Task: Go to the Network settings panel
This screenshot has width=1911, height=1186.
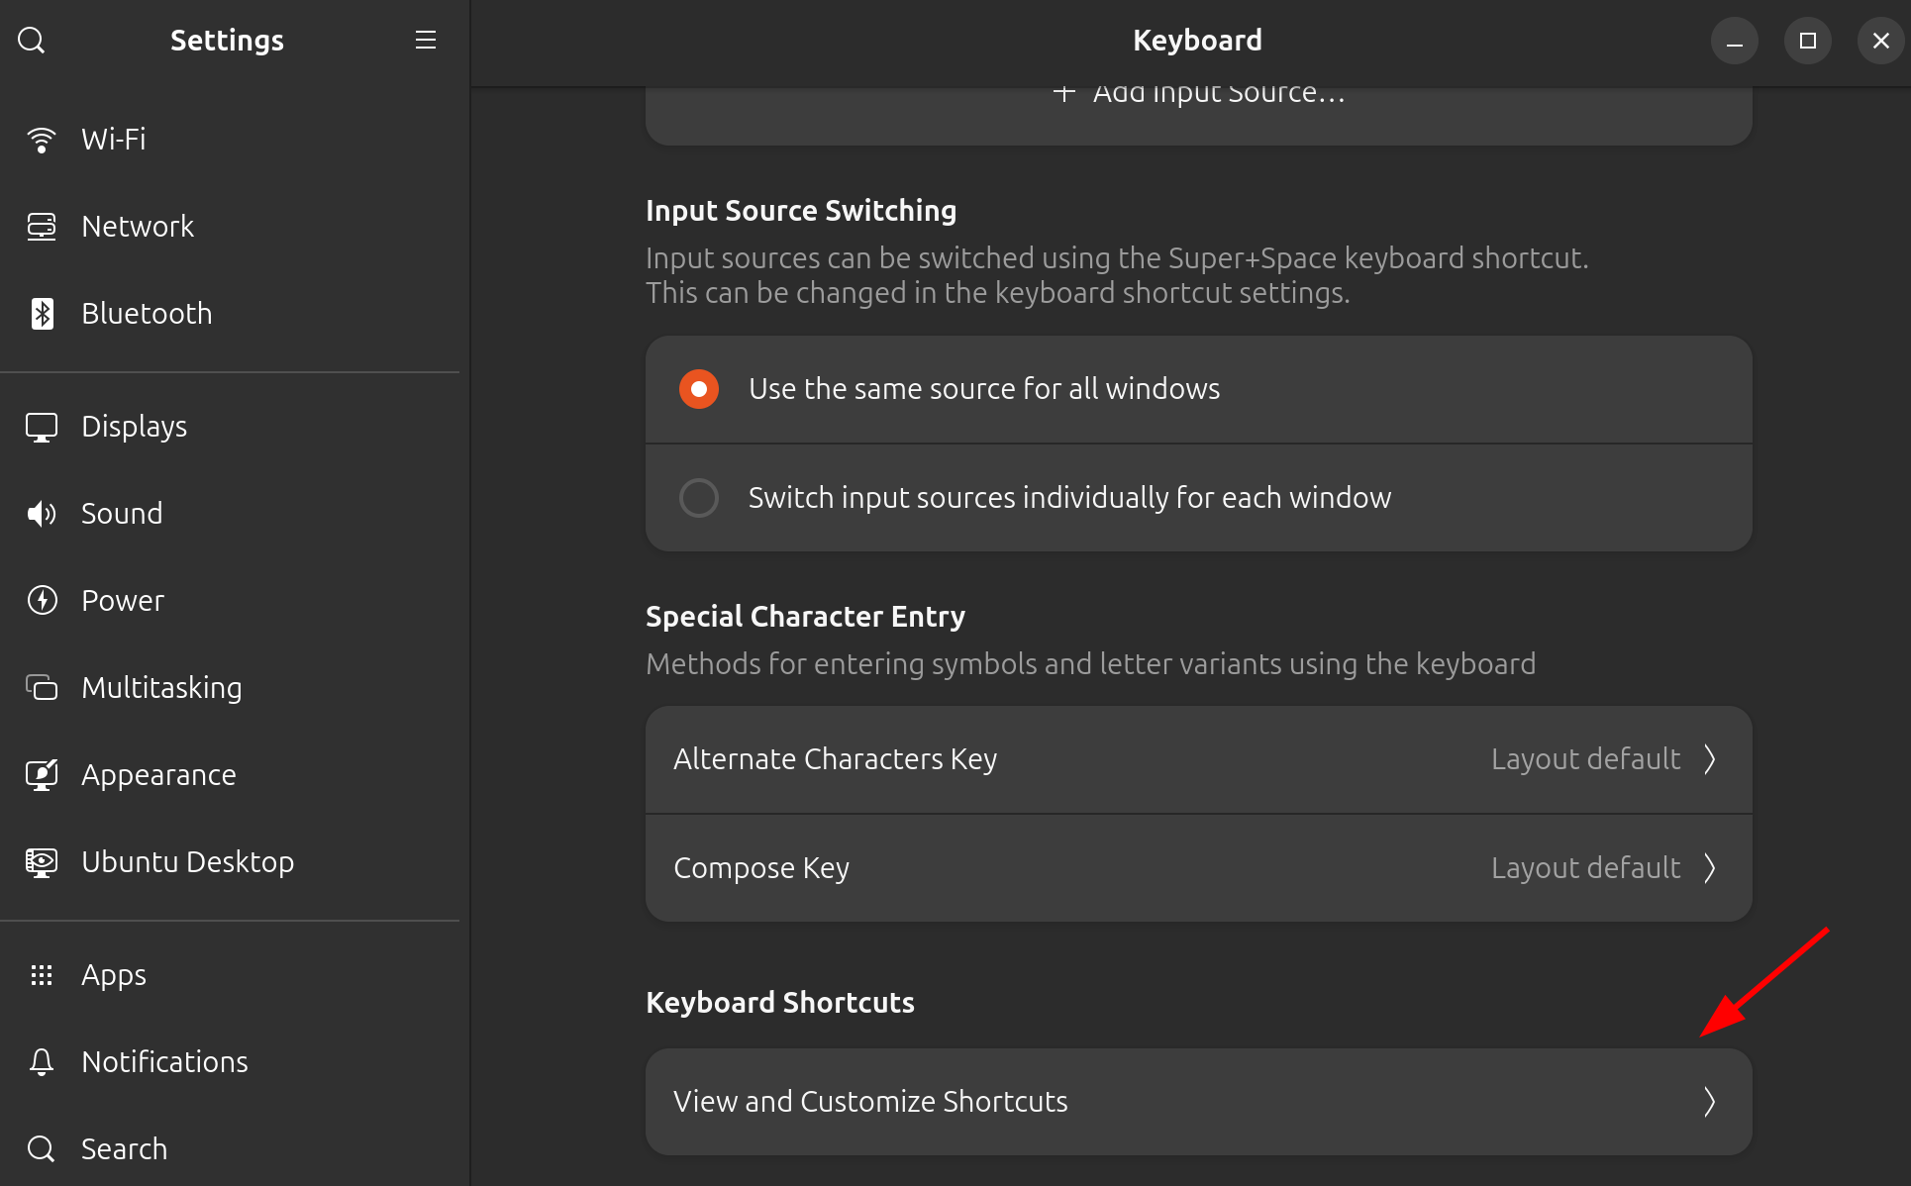Action: (138, 227)
